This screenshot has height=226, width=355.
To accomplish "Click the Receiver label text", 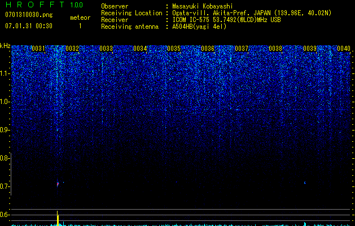I will tap(115, 20).
